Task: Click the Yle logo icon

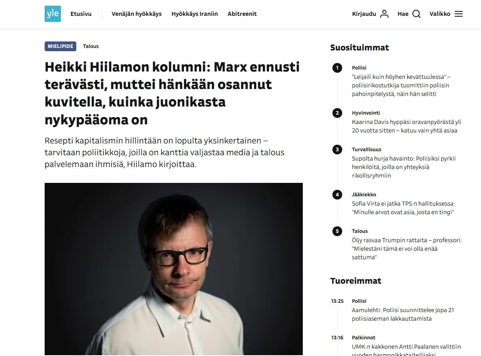Action: click(53, 14)
